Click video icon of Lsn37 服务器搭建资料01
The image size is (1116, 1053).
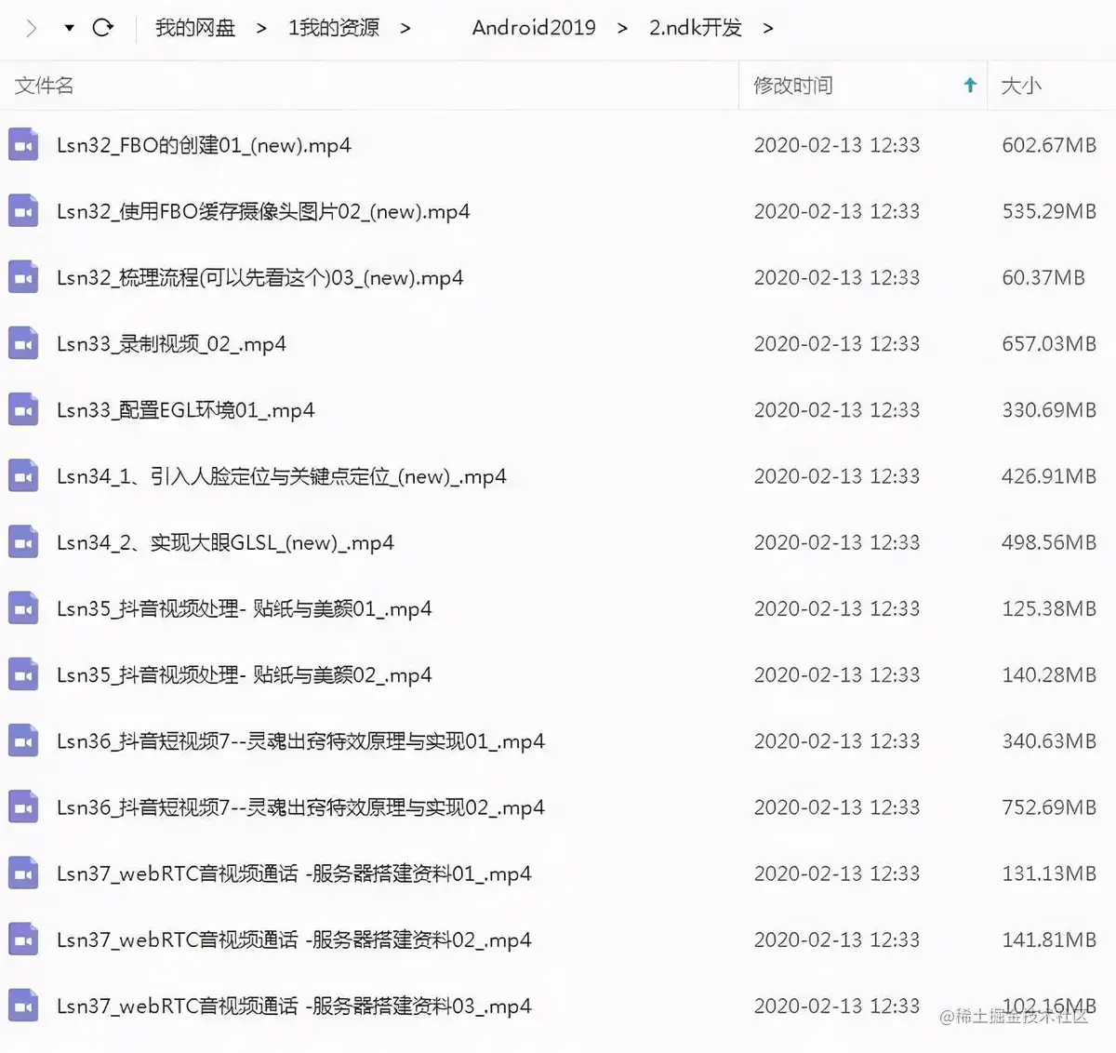click(x=23, y=873)
